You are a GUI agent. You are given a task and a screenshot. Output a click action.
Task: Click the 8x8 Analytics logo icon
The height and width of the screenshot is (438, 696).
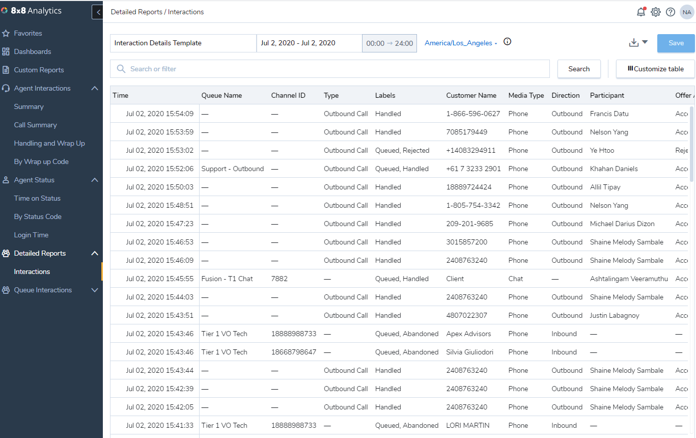click(4, 11)
